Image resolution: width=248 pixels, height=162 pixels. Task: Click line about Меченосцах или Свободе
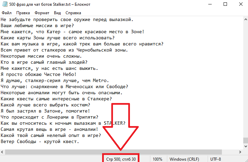tap(64, 87)
